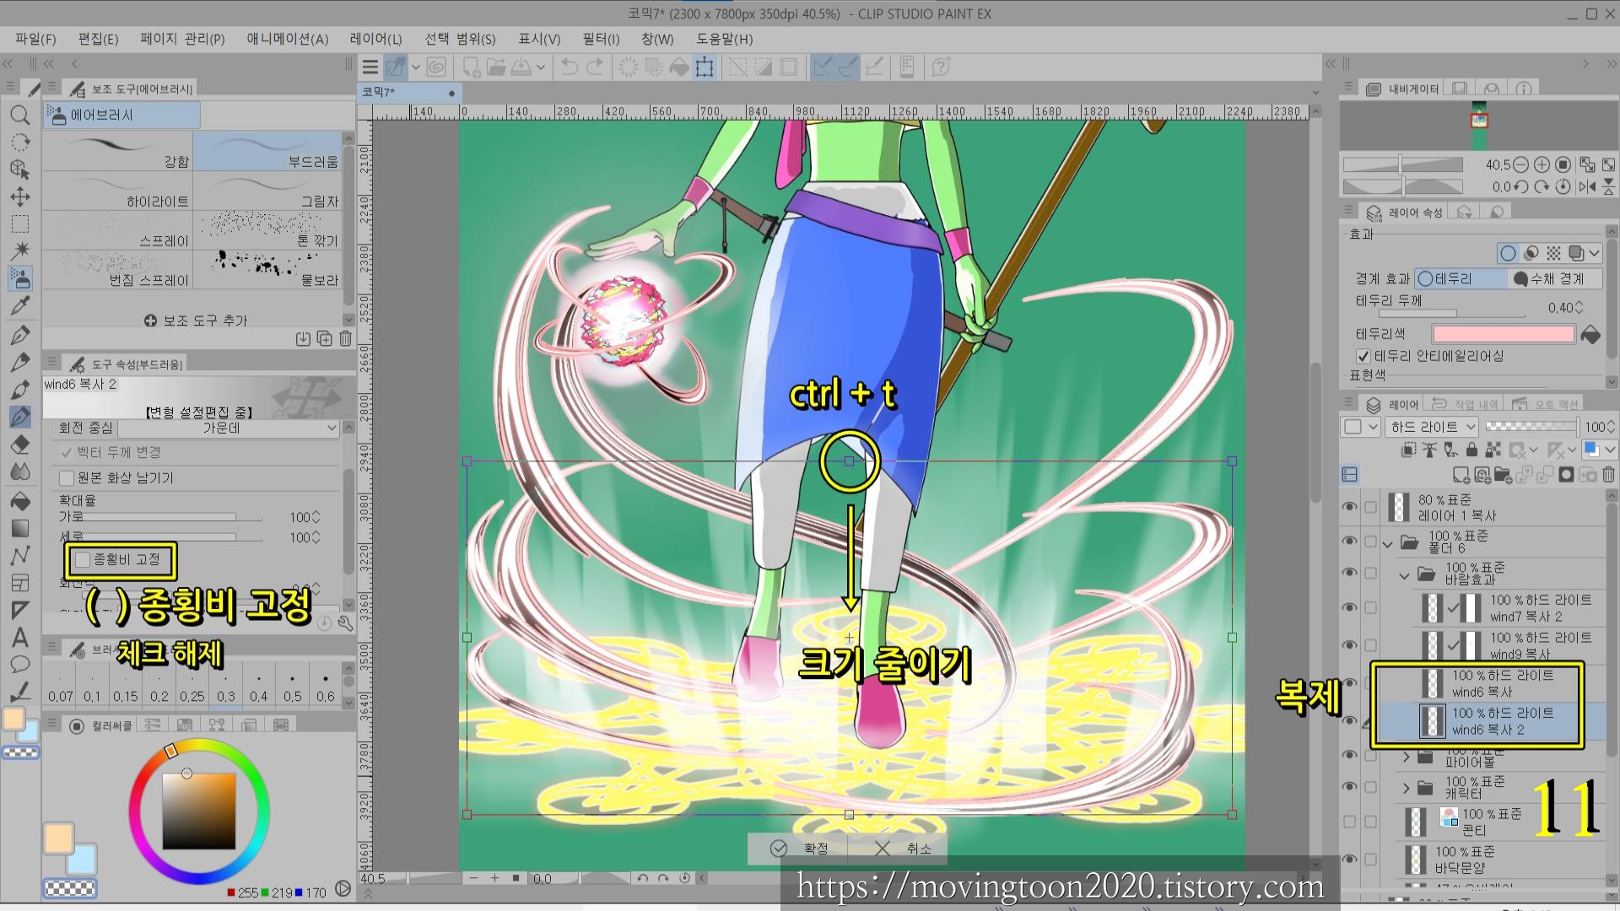The width and height of the screenshot is (1620, 911).
Task: Select the Zoom magnifier tool
Action: click(20, 115)
